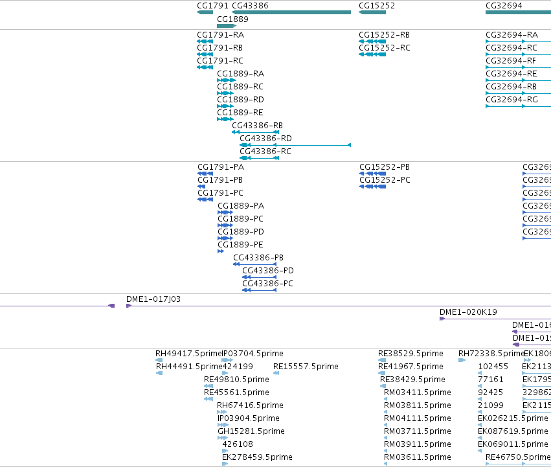Click feature 426108
This screenshot has width=551, height=467.
click(x=238, y=444)
